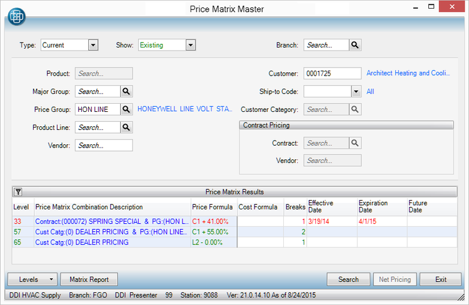Open the Matrix Report
The height and width of the screenshot is (305, 469).
89,279
